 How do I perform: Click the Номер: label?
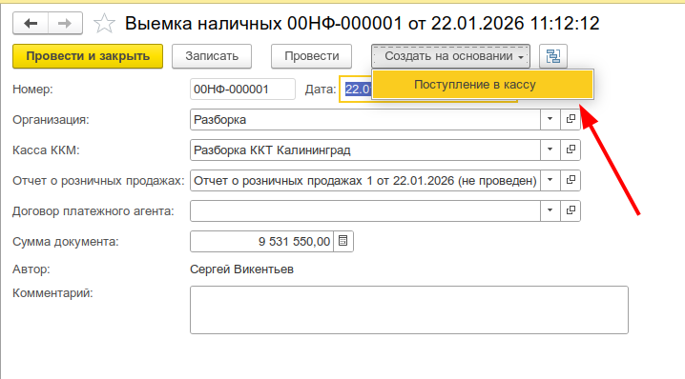pyautogui.click(x=32, y=90)
